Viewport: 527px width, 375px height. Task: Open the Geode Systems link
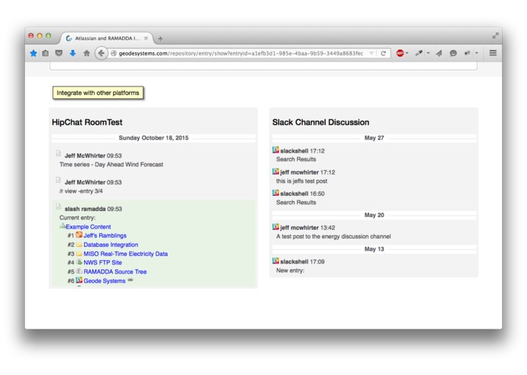tap(104, 281)
